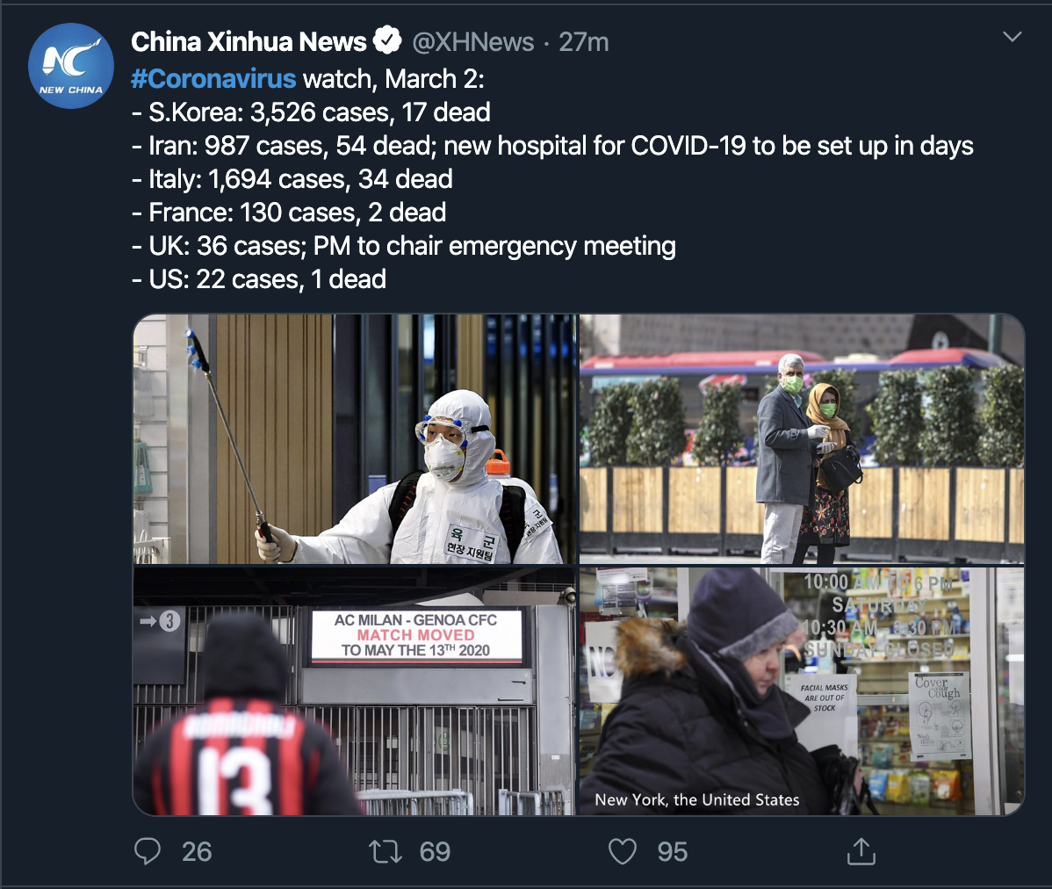Open China Xinhua News display name
Screen dimensions: 1052x889
coord(249,41)
